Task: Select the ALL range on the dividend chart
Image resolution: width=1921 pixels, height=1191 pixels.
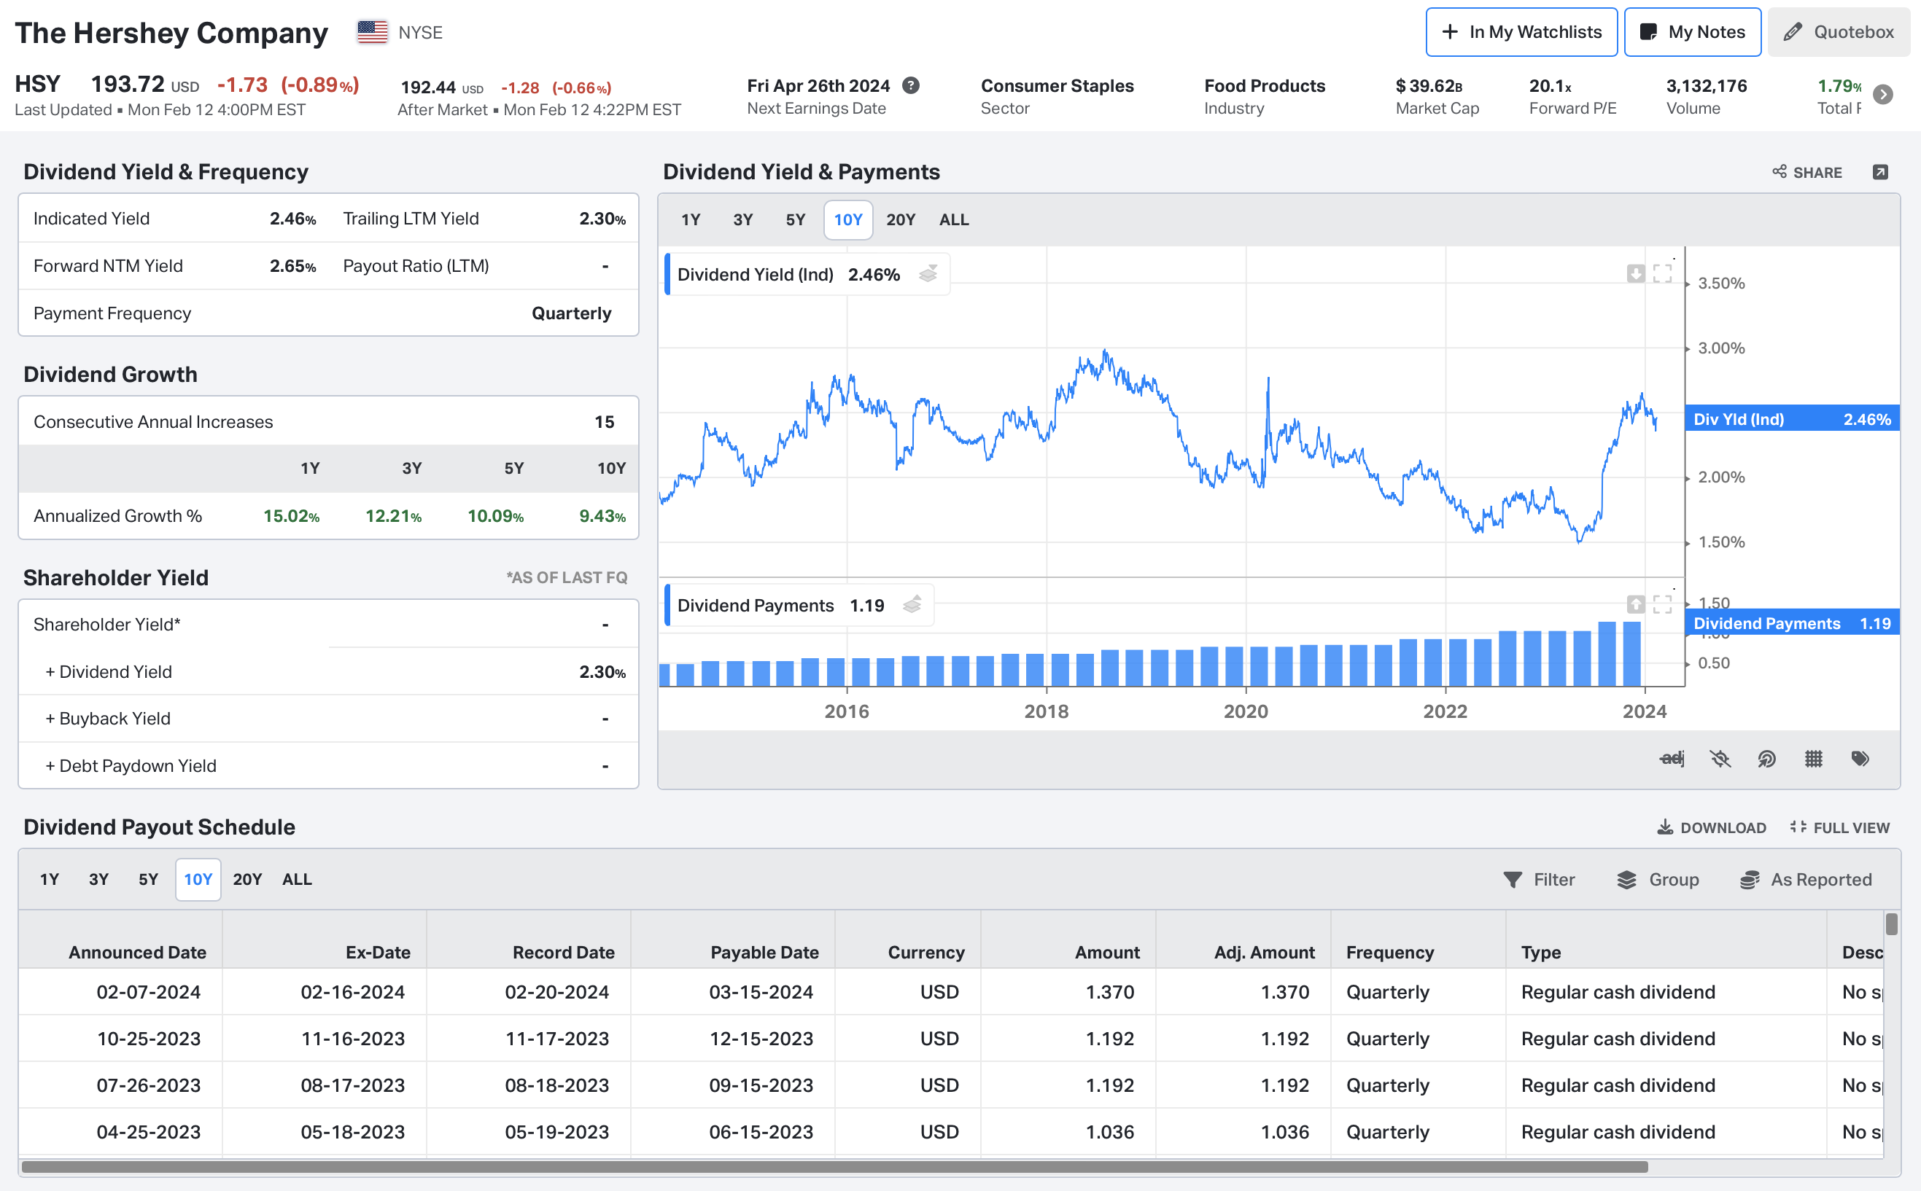Action: [953, 220]
